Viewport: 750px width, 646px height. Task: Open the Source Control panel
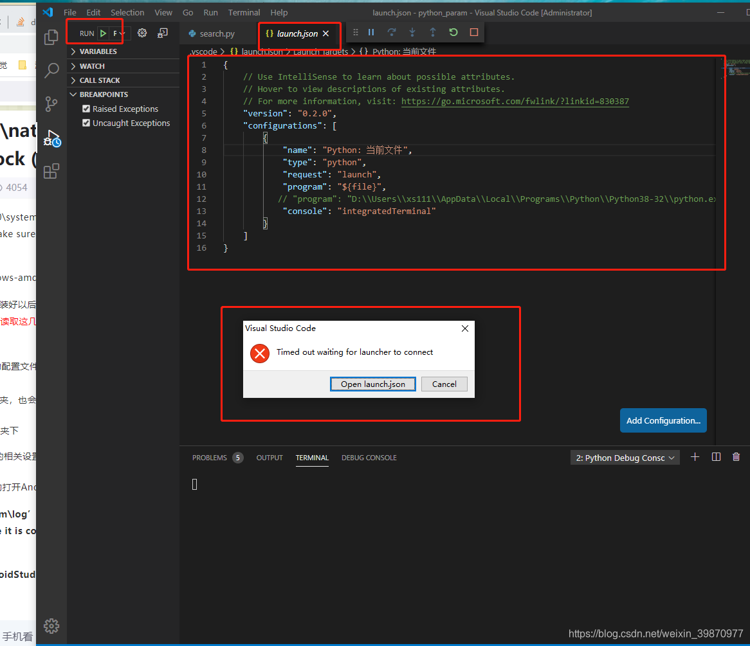pyautogui.click(x=51, y=103)
